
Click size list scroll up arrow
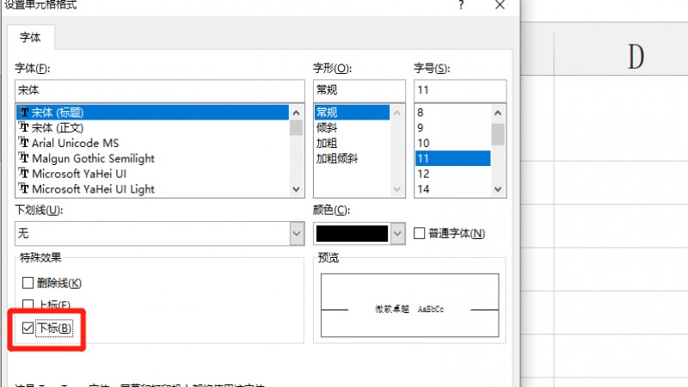pos(498,113)
